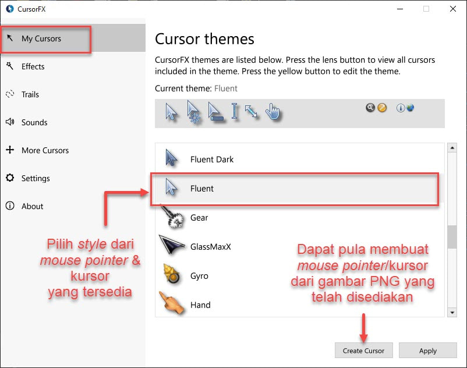Choose the Gyro cursor theme
Viewport: 467px width, 368px height.
(x=300, y=276)
